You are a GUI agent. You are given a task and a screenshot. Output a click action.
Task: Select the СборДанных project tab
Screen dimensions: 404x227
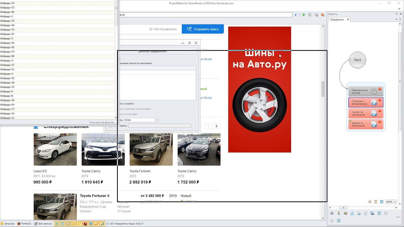(337, 20)
